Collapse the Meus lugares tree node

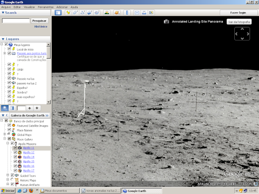coord(2,44)
